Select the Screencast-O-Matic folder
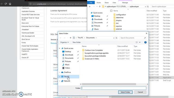This screenshot has width=174, height=98. 92,59
